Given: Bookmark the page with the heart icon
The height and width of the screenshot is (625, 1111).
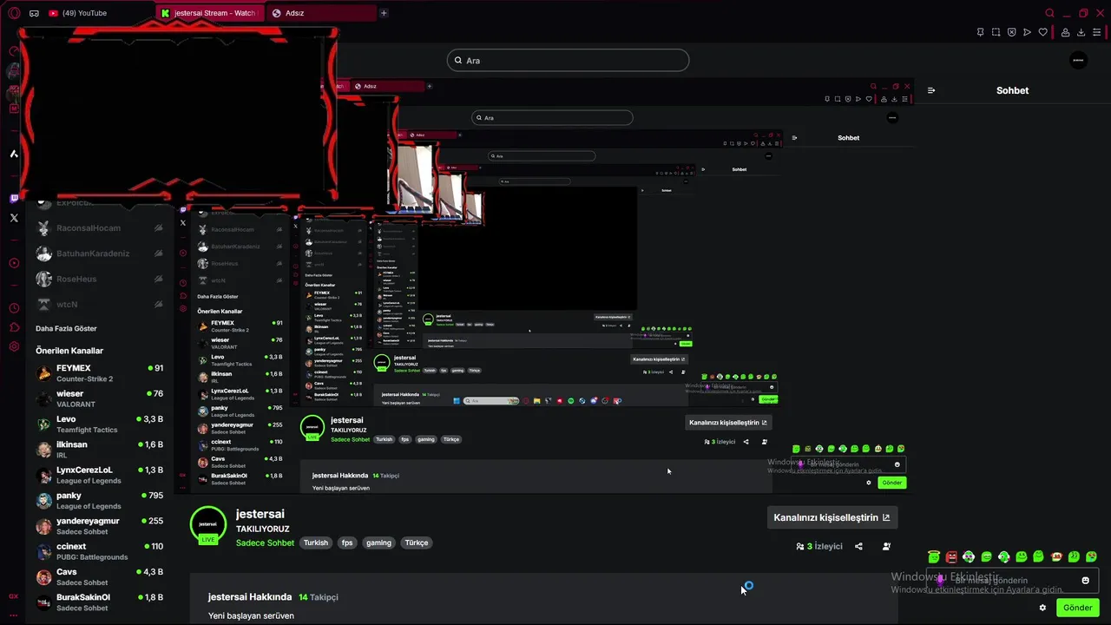Looking at the screenshot, I should click(1042, 32).
